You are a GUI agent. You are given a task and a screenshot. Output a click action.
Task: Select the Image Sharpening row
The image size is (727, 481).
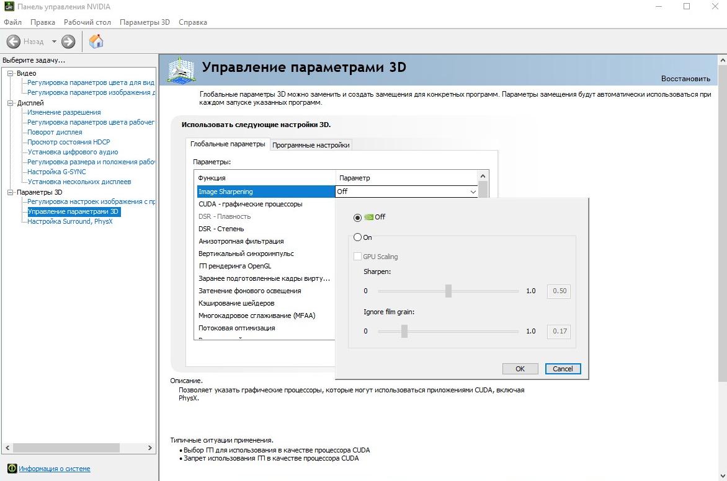pos(266,192)
